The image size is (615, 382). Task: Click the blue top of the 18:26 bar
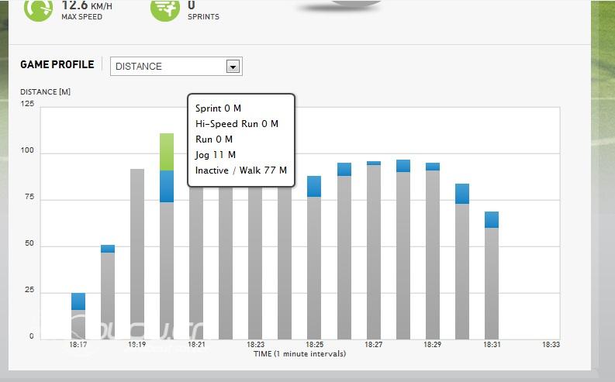point(344,169)
